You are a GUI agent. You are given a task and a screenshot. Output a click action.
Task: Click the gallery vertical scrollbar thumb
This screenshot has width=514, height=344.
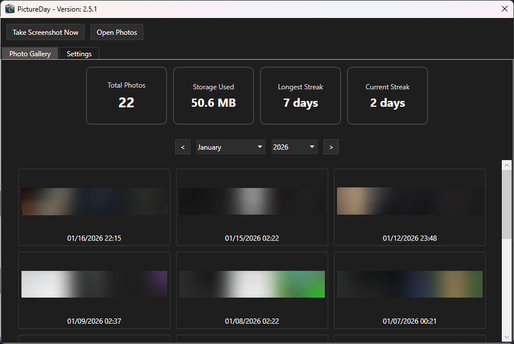coord(507,204)
